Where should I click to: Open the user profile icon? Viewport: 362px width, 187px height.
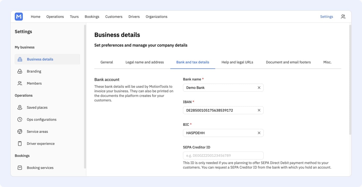[x=343, y=17]
